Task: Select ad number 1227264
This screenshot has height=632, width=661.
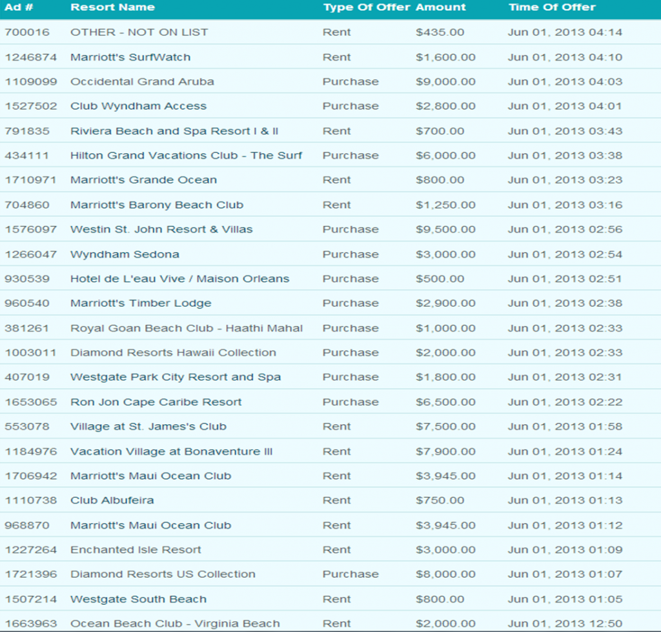Action: [x=31, y=550]
